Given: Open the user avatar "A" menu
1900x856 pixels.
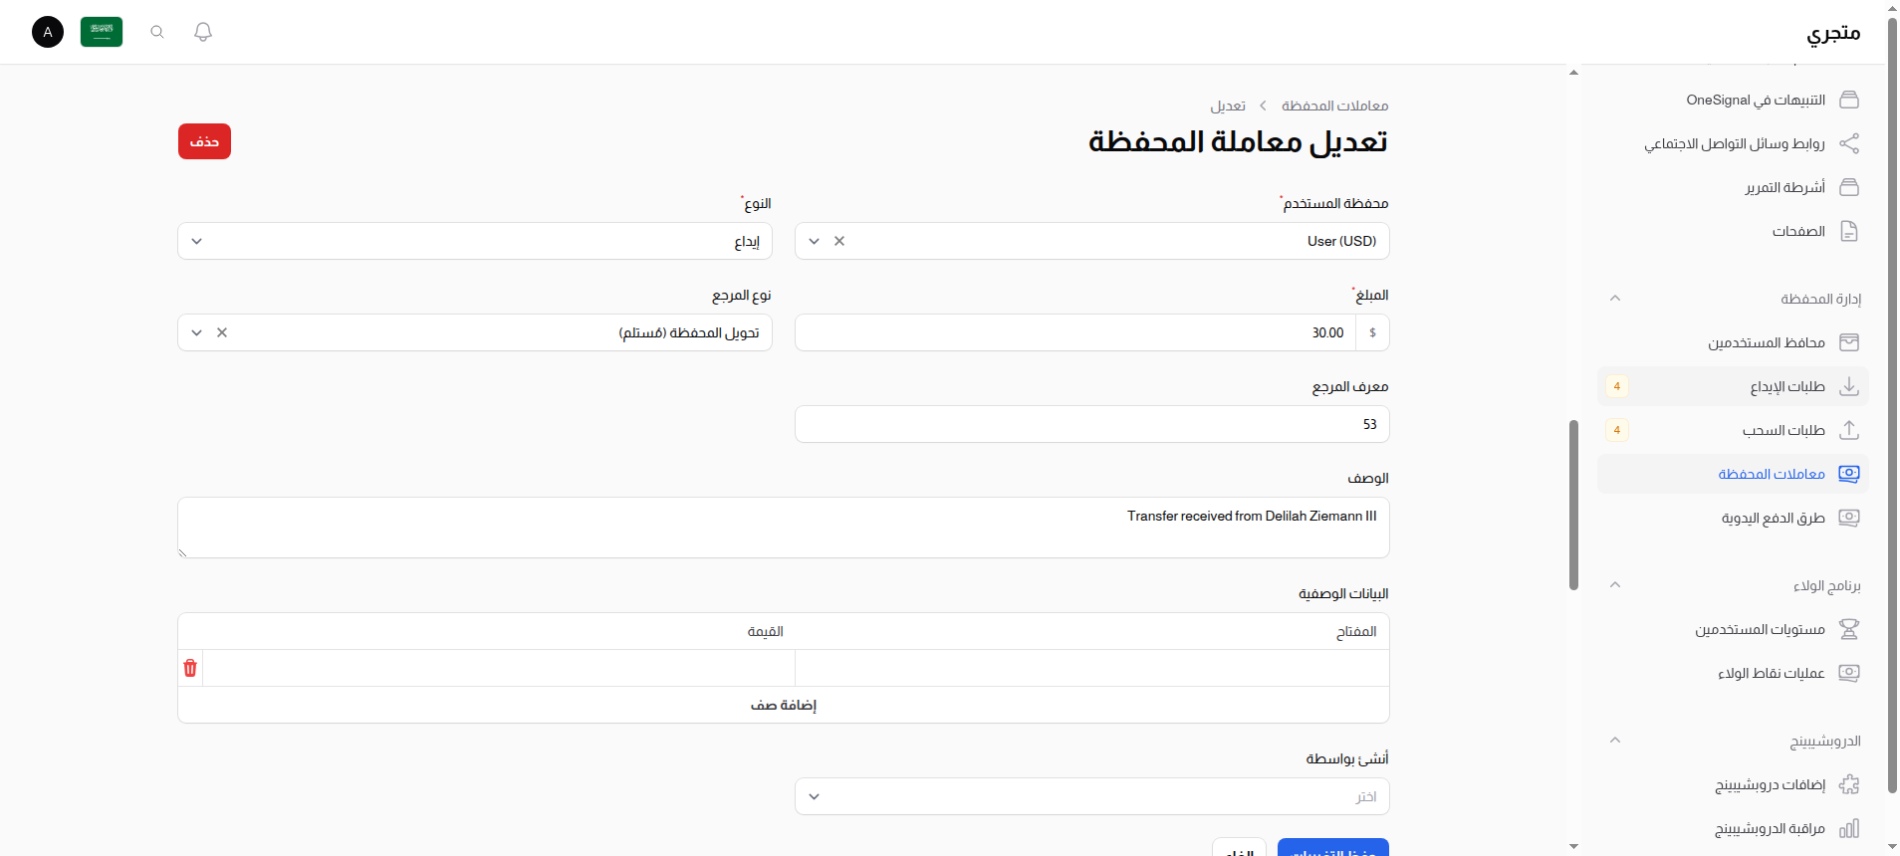Looking at the screenshot, I should pos(48,32).
